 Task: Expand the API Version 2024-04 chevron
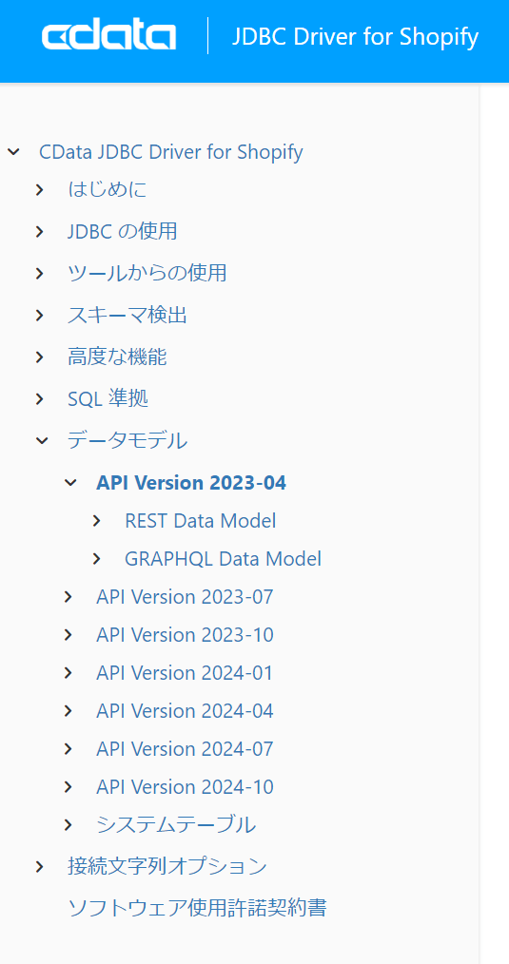point(69,711)
